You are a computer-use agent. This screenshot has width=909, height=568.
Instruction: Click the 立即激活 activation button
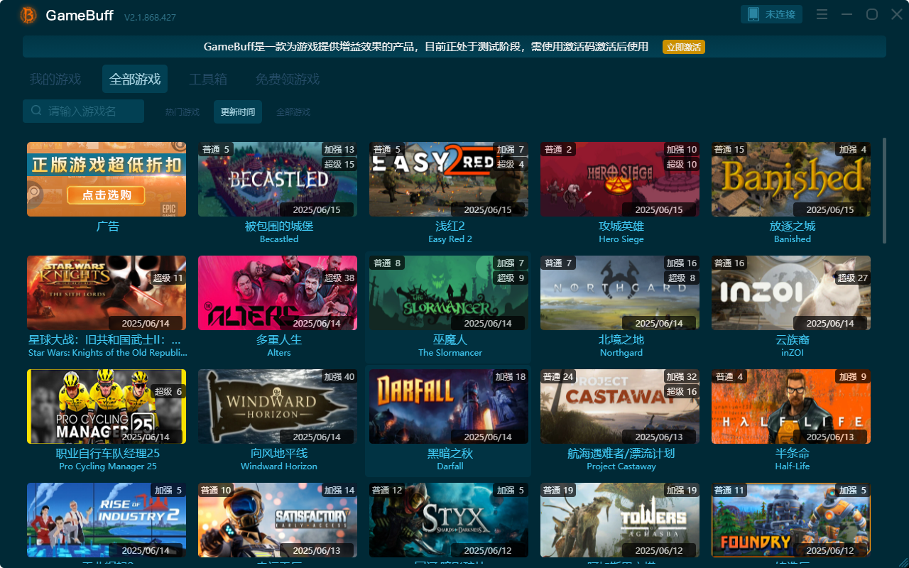tap(682, 47)
